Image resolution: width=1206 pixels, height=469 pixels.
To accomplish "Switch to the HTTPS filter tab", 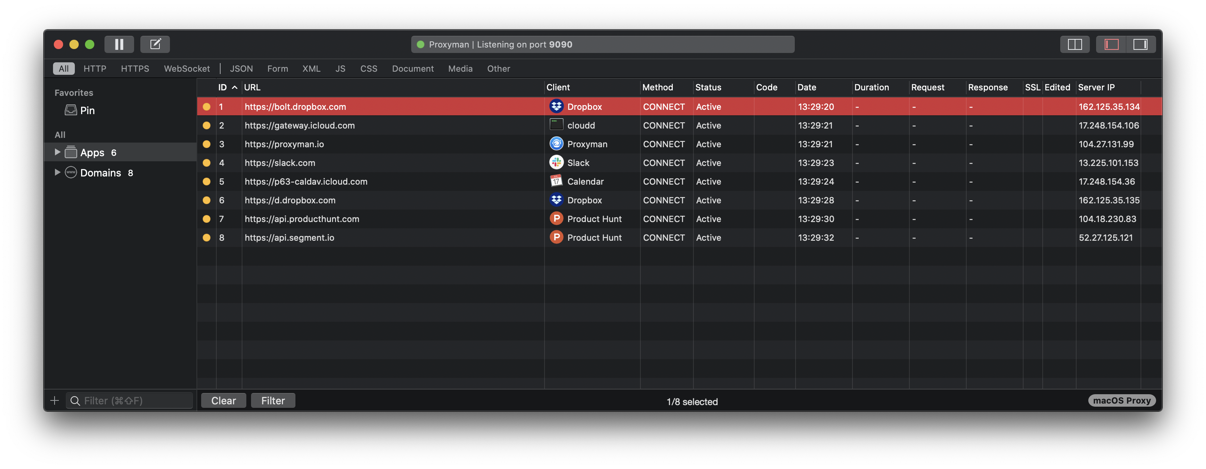I will [x=135, y=68].
